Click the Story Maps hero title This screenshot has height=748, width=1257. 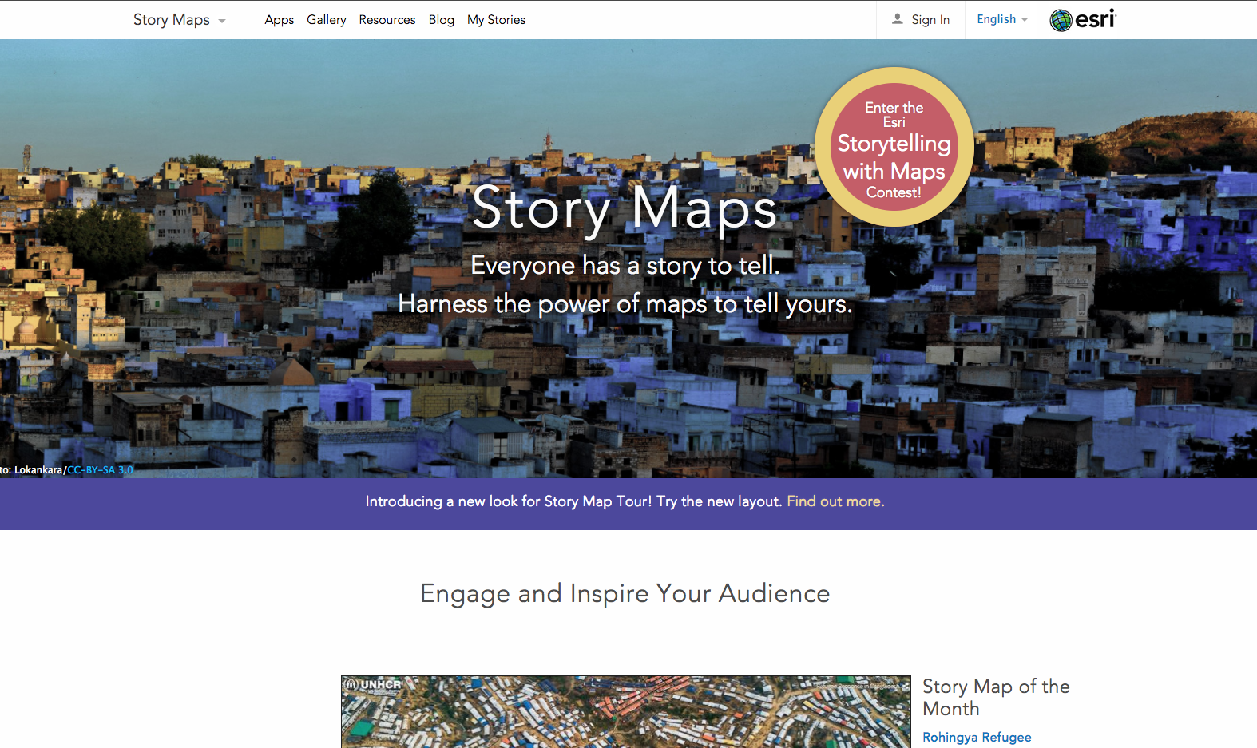[x=625, y=208]
